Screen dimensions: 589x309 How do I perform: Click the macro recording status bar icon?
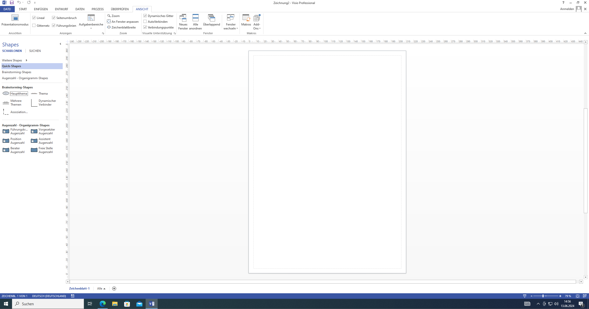73,296
